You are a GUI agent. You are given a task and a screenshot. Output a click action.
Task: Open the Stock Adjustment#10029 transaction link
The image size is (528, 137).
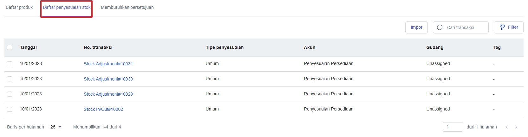point(108,94)
